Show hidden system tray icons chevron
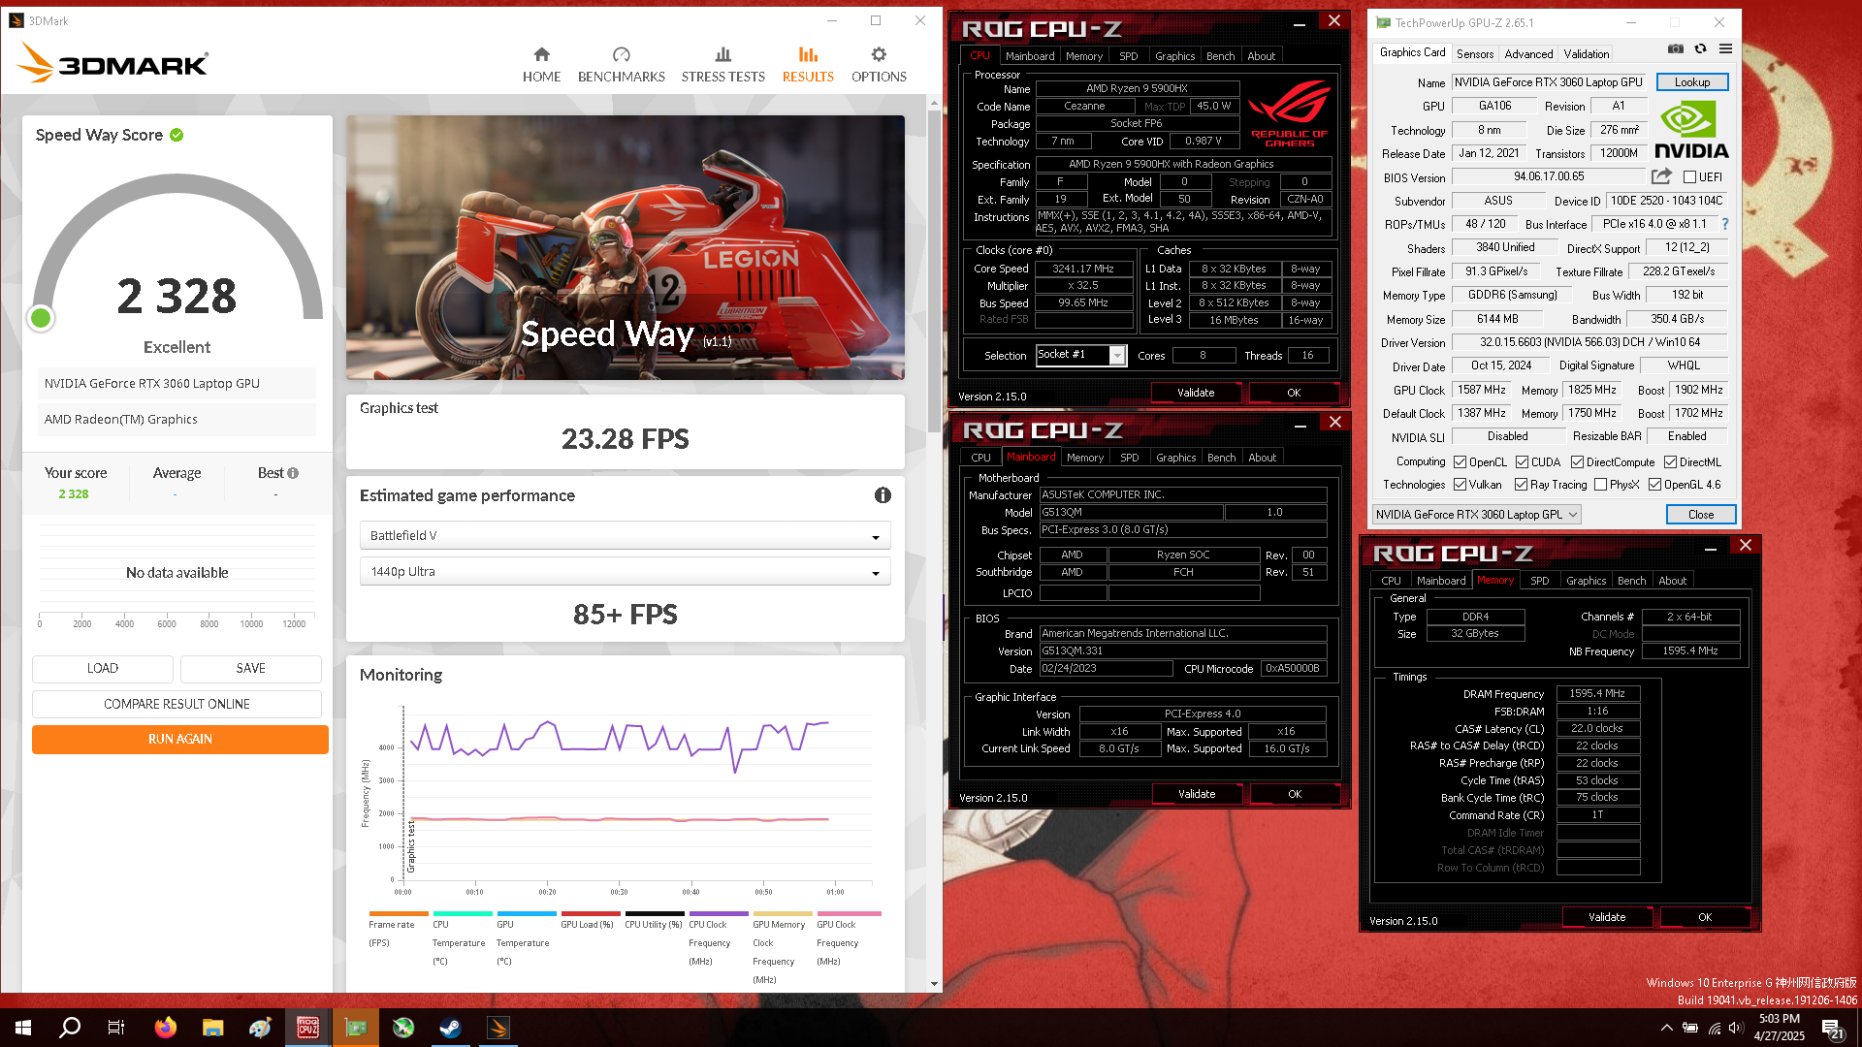Screen dimensions: 1862x1047 (1666, 1028)
